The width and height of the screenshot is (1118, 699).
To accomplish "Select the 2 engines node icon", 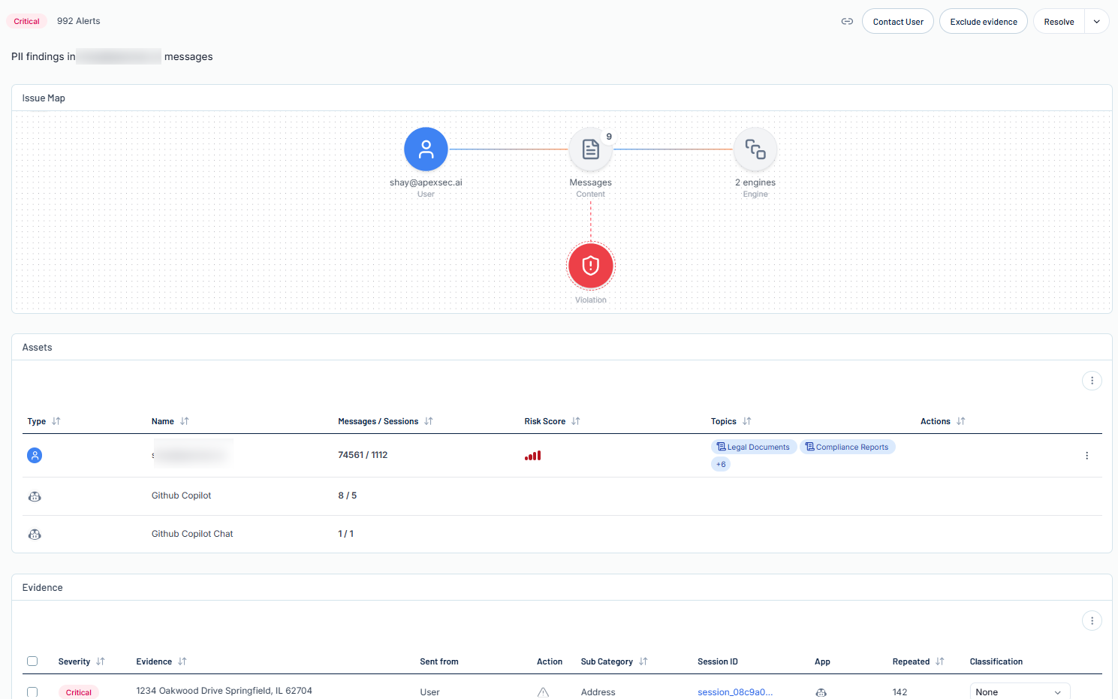I will 755,149.
